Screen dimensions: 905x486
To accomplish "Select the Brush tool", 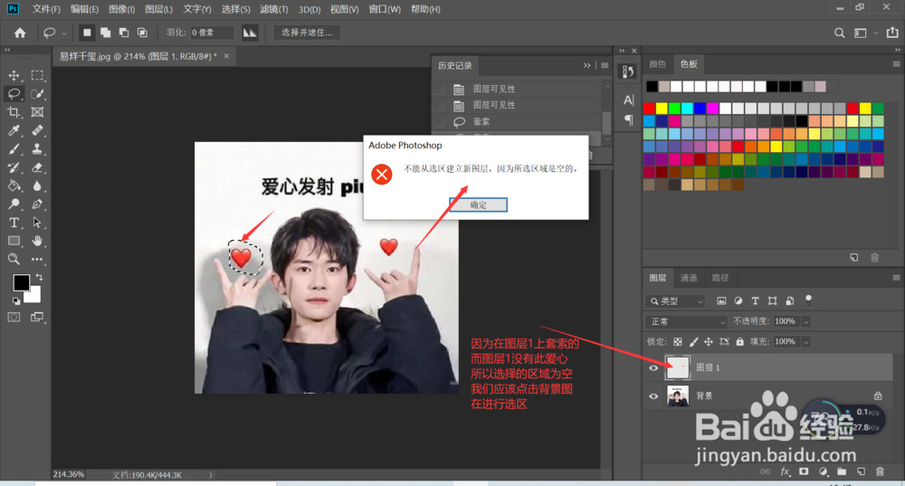I will 14,149.
